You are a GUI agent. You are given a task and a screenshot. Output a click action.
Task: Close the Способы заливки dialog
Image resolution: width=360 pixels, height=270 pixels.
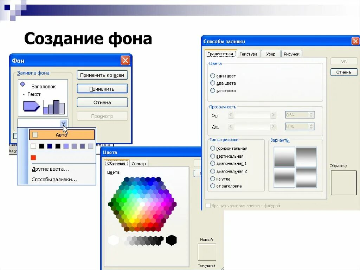[355, 41]
